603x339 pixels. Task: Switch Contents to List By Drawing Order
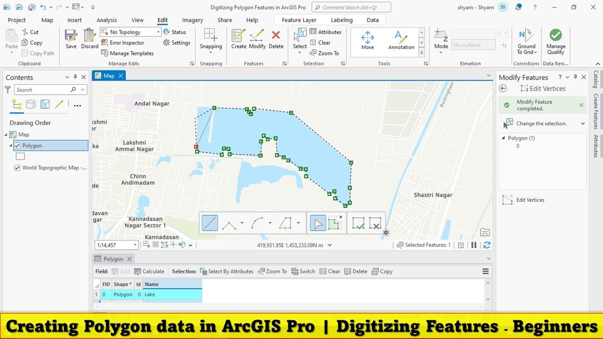(x=16, y=105)
